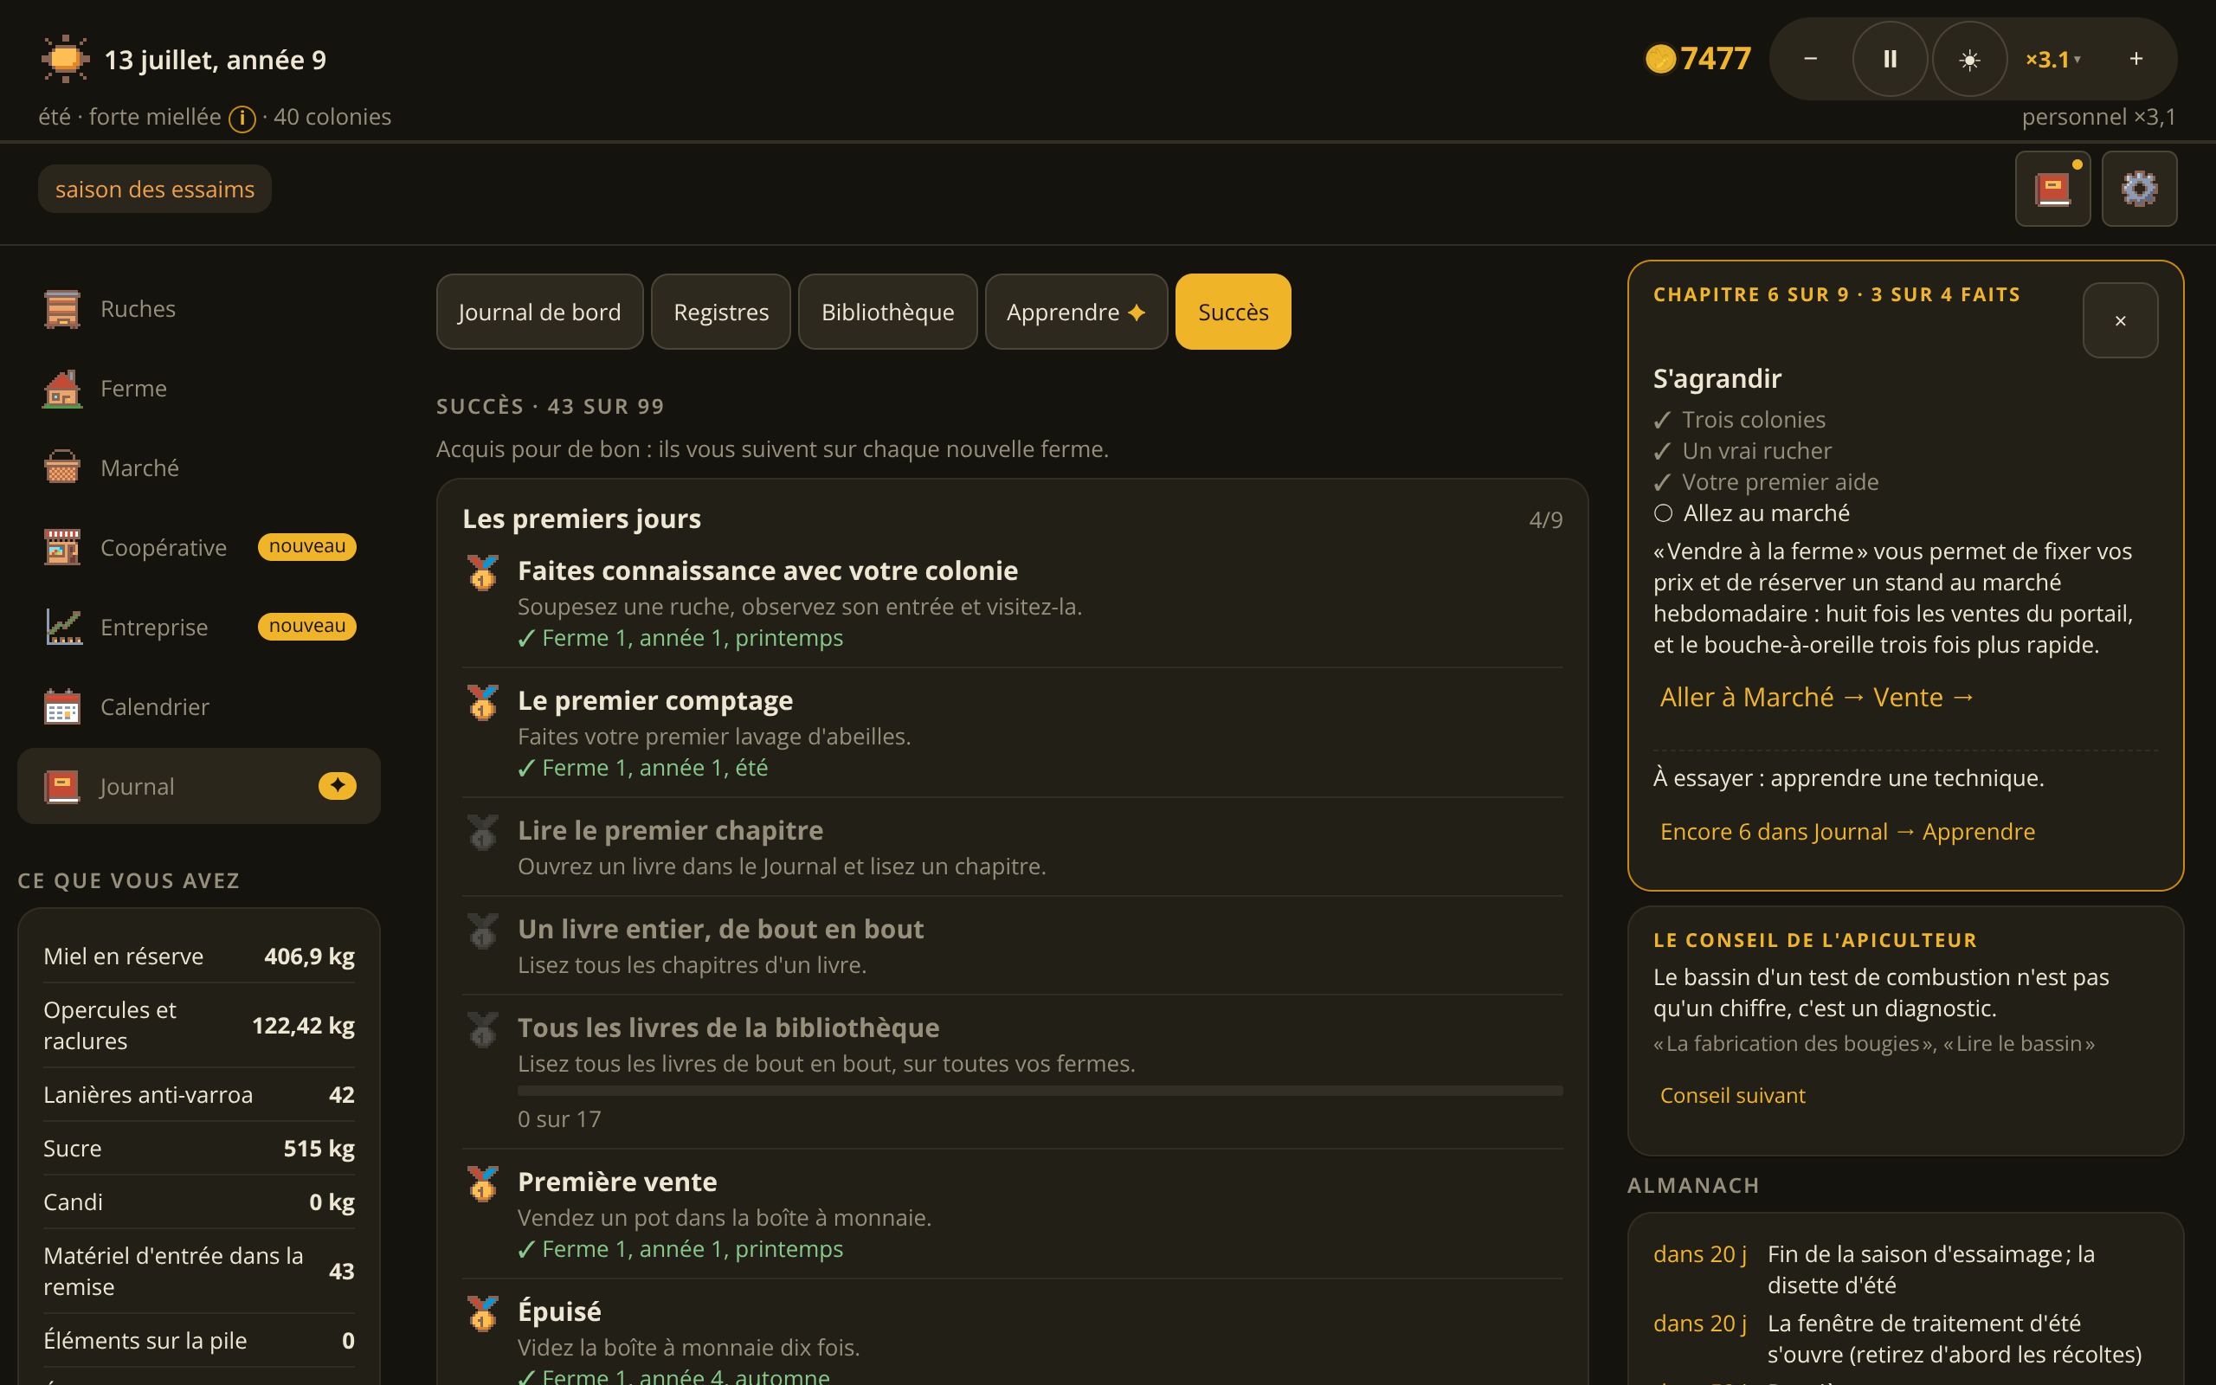Click bibliothèque progress bar 0 sur 17
The image size is (2216, 1385).
point(1040,1091)
